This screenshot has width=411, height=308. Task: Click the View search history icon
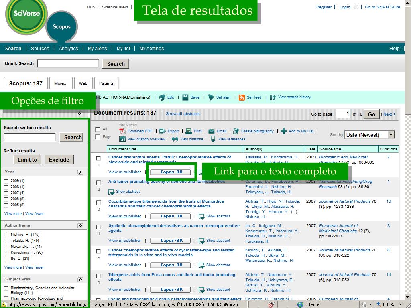click(273, 97)
